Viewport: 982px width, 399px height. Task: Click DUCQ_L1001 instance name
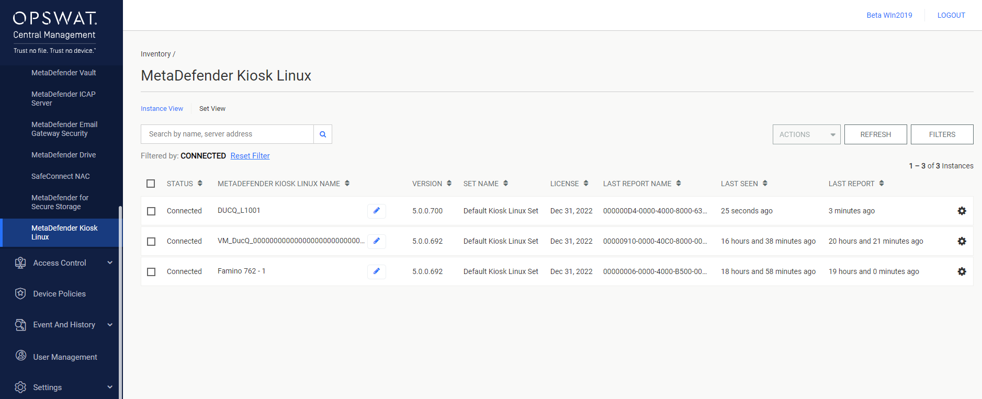tap(239, 210)
